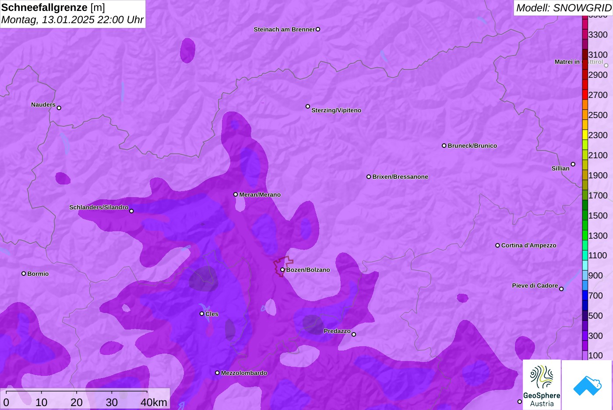Select the Bormio map marker

click(24, 274)
